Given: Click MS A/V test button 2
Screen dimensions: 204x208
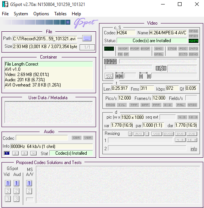Looking at the screenshot, I should (x=29, y=191).
